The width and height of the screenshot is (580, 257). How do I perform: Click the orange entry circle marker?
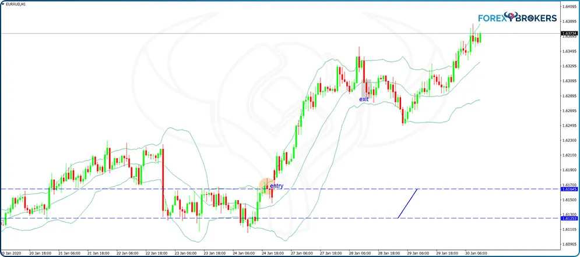pos(265,185)
